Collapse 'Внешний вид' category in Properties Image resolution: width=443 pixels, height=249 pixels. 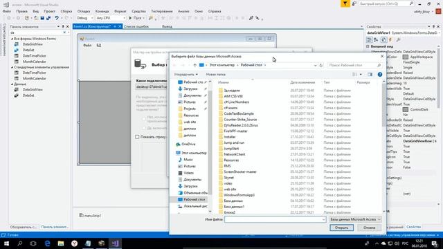[x=368, y=46]
